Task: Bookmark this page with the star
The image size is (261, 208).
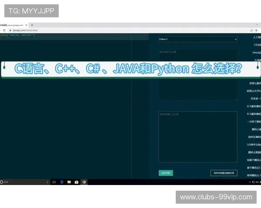Action: (x=256, y=30)
